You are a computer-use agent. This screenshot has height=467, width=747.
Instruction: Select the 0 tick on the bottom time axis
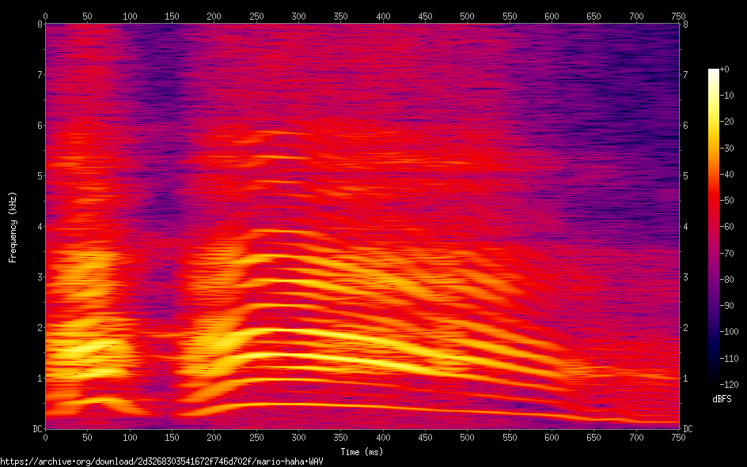tap(45, 438)
